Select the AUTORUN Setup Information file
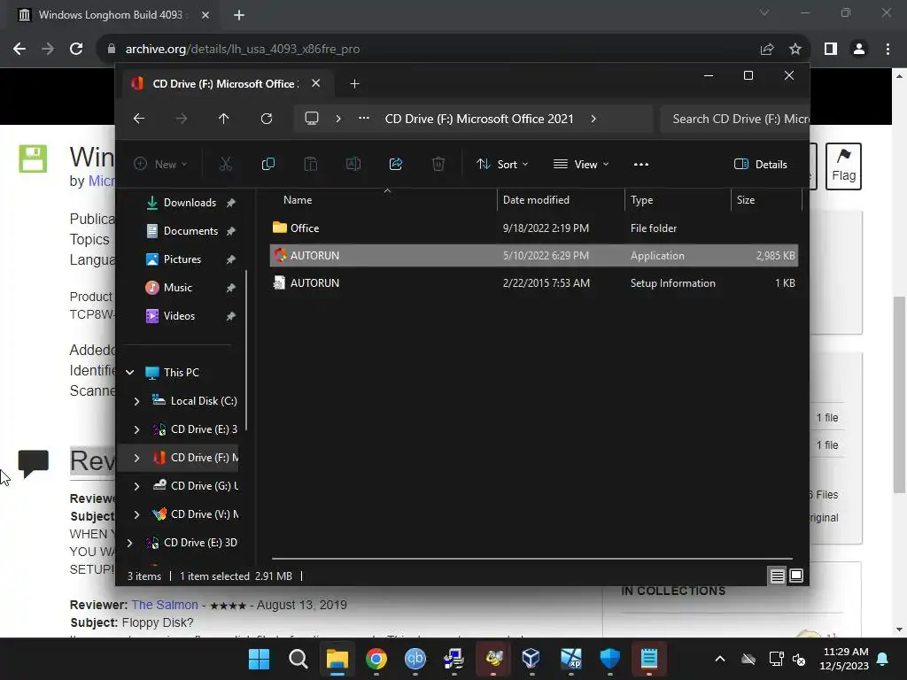Viewport: 907px width, 680px height. pos(533,282)
